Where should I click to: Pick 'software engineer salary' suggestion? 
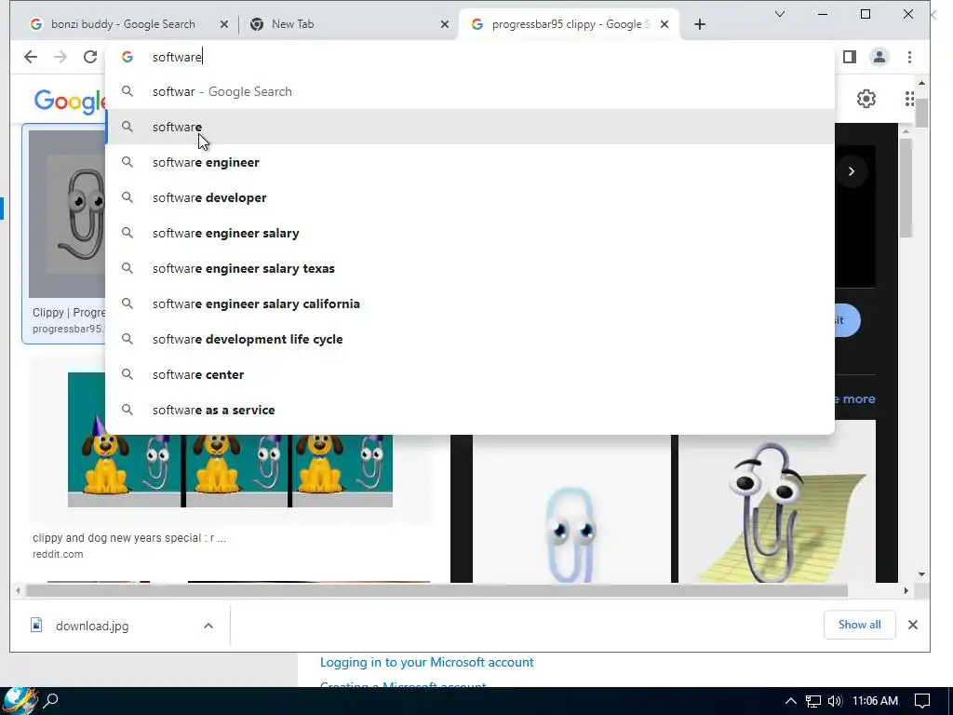[x=470, y=233]
